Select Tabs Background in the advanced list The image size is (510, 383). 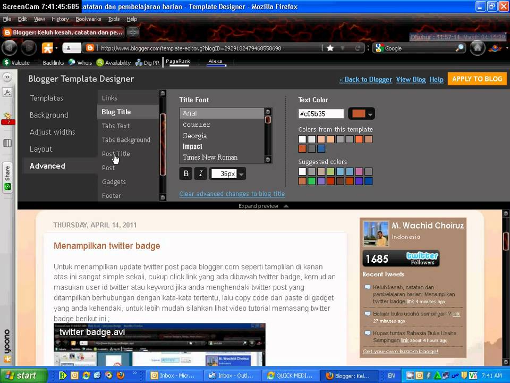(x=126, y=140)
